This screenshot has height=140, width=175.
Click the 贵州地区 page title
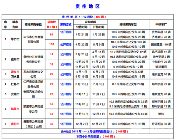click(87, 6)
